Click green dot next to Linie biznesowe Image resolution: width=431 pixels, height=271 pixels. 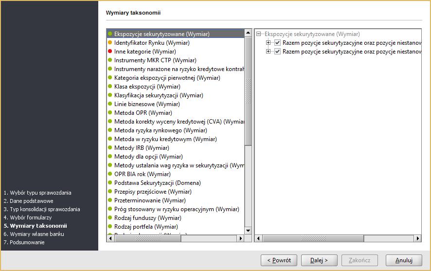(x=110, y=104)
